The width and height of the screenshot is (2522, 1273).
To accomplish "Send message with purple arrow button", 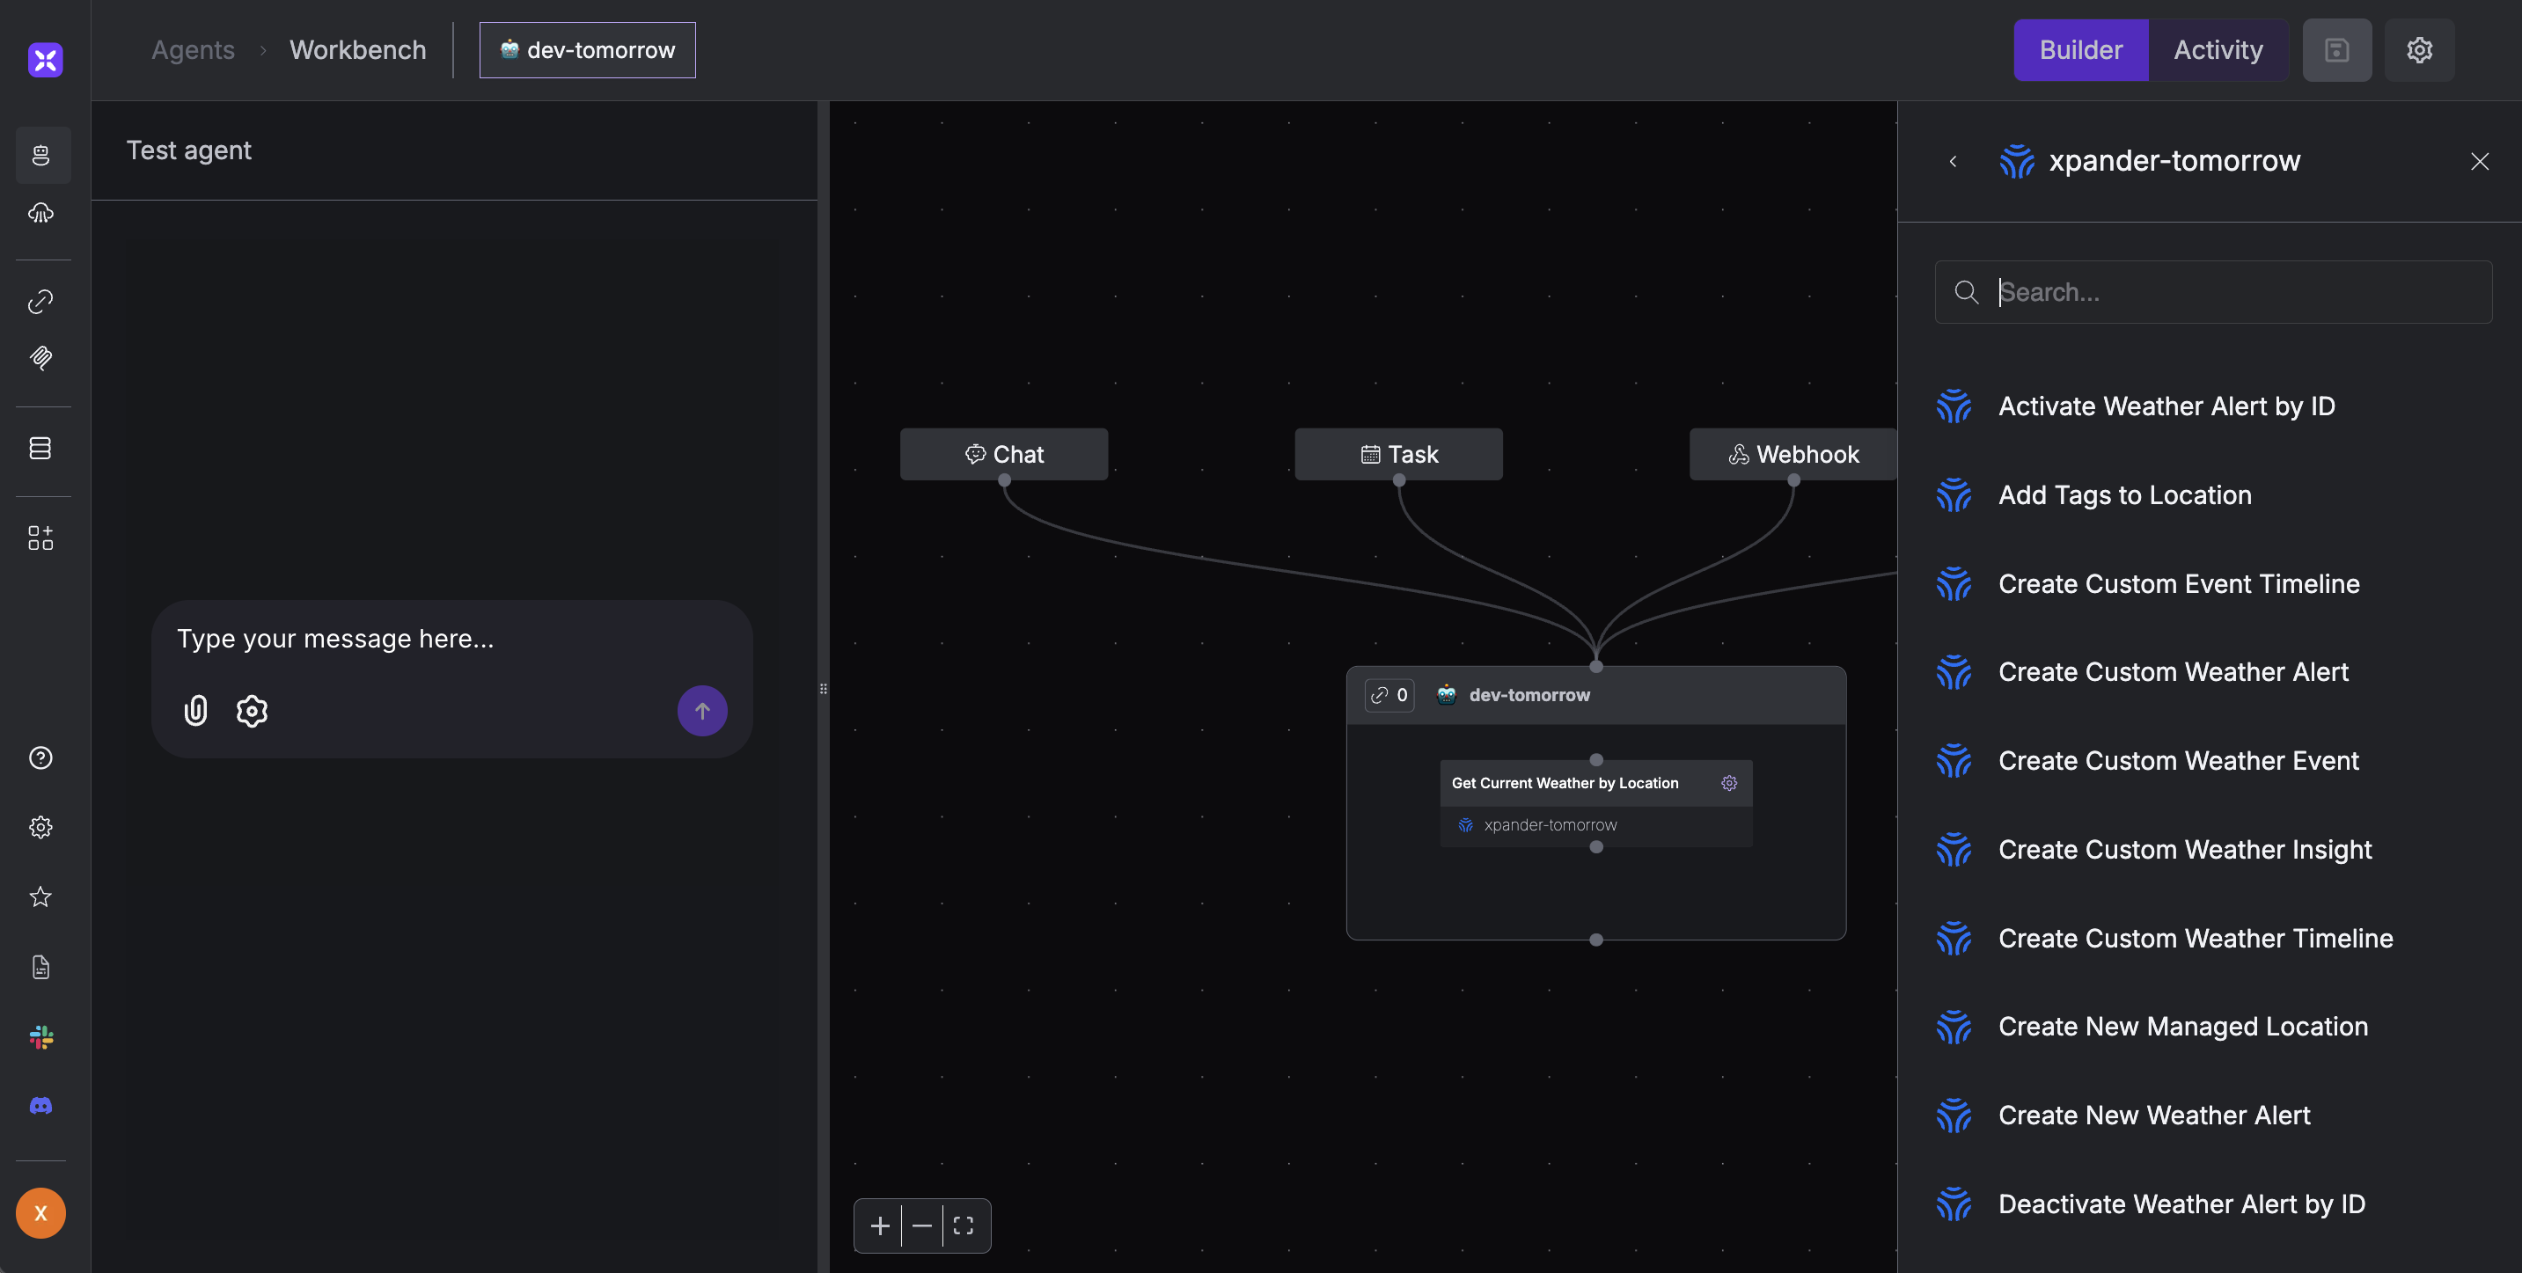I will pyautogui.click(x=702, y=710).
